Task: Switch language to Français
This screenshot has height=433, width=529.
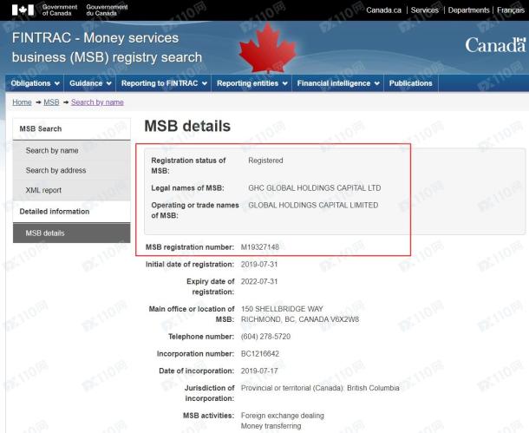Action: pos(511,10)
